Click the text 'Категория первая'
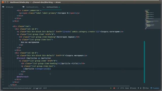 point(66,37)
